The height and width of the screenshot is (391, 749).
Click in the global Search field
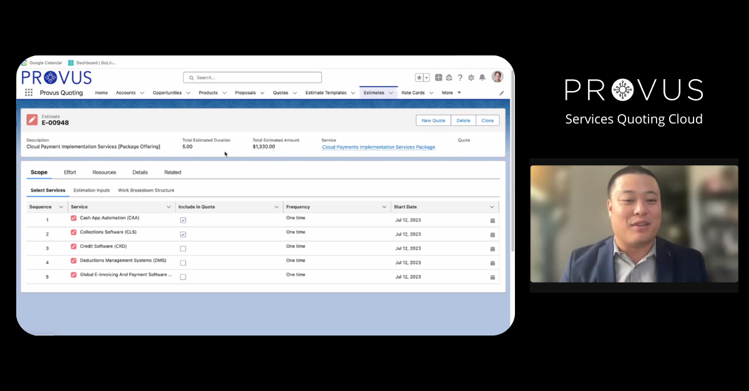[x=252, y=77]
